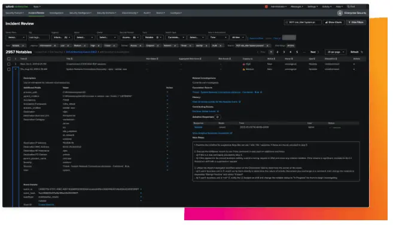Switch to the Investigations tab

(x=56, y=13)
